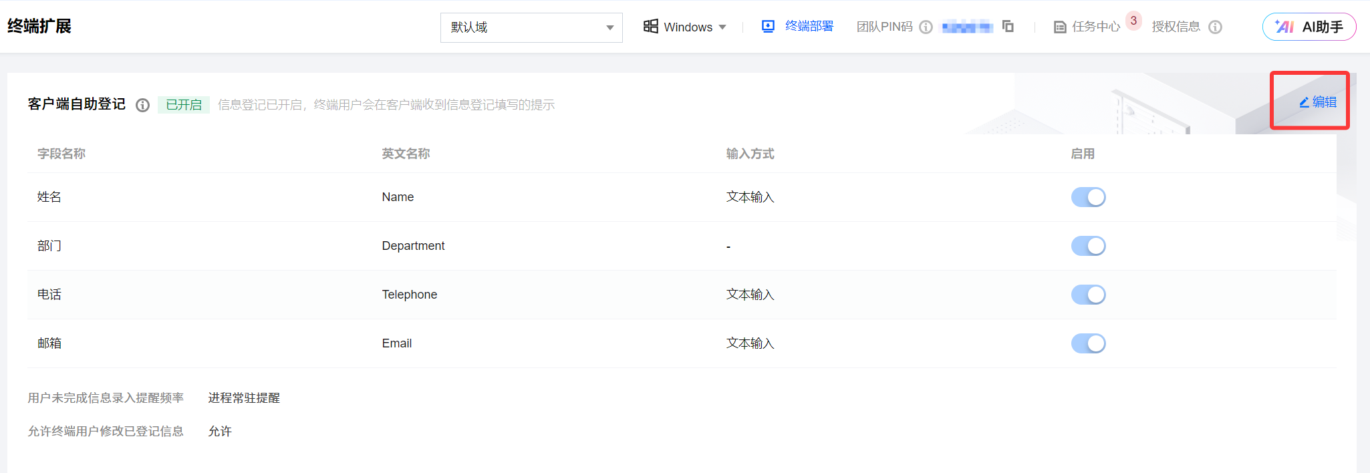Click the 编辑 edit link
Screen dimensions: 1370x473
point(1324,102)
